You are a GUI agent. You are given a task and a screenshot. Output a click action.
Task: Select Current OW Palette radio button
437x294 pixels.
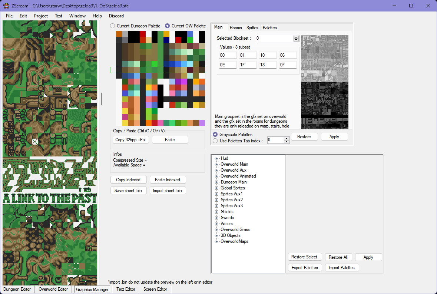(x=167, y=26)
